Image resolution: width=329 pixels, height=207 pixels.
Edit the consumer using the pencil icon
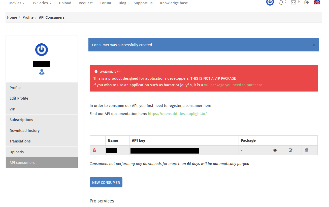(x=290, y=150)
